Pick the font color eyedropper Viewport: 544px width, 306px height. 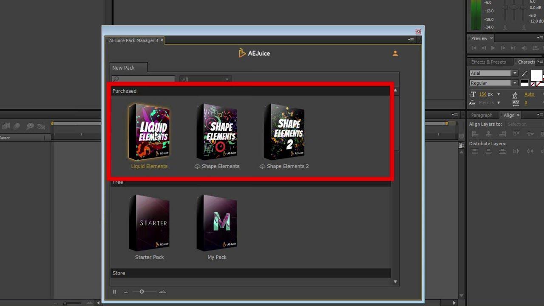click(x=525, y=74)
